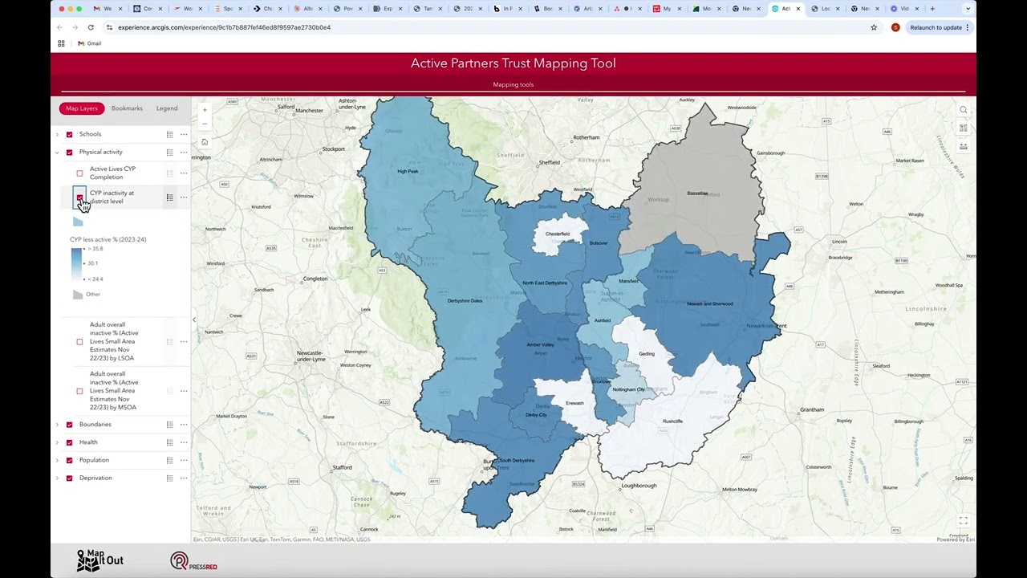The width and height of the screenshot is (1027, 578).
Task: Expand the Schools layer group
Action: pos(57,134)
